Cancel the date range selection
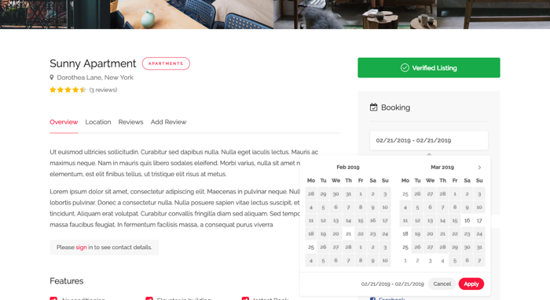The image size is (550, 300). tap(442, 284)
